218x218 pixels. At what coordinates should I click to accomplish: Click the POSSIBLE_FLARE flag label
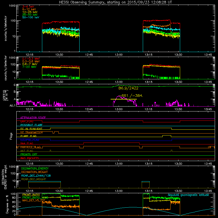tap(31, 125)
